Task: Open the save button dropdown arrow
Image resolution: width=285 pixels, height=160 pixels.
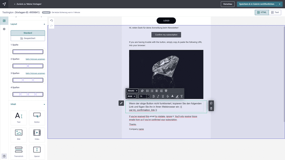Action: point(279,4)
